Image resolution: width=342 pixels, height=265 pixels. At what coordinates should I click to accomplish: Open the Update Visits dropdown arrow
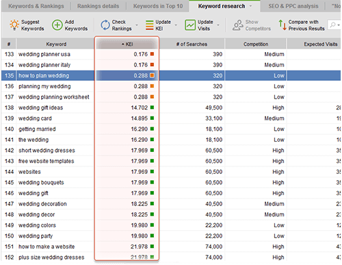[218, 25]
